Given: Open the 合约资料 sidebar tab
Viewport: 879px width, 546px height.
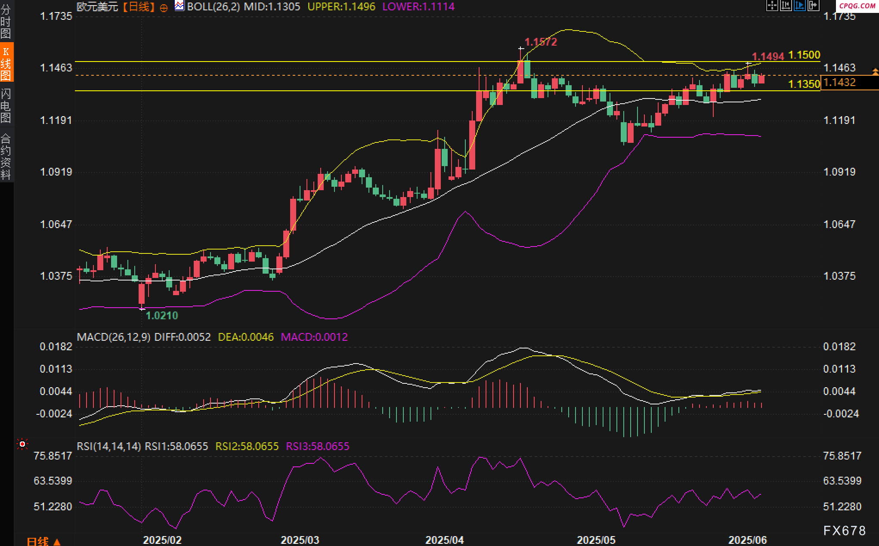Looking at the screenshot, I should 6,156.
